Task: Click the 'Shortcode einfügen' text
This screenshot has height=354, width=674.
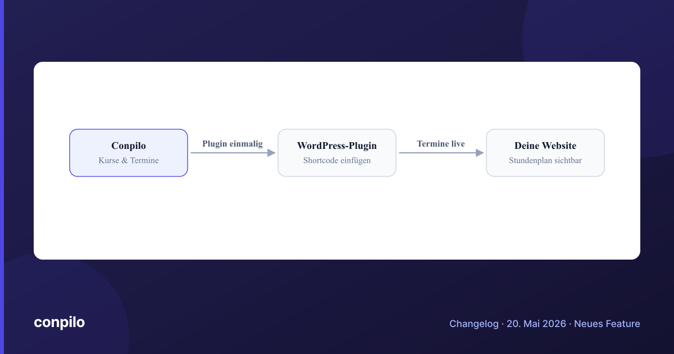Action: coord(337,161)
